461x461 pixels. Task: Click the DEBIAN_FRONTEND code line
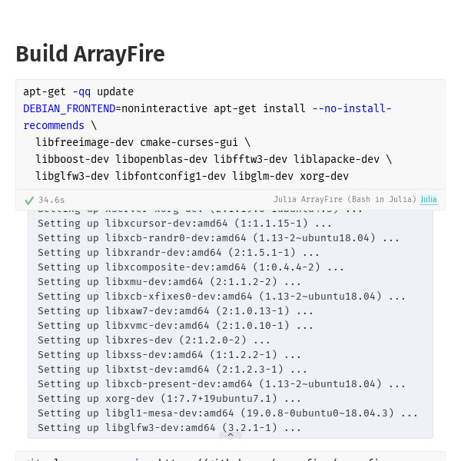(207, 108)
